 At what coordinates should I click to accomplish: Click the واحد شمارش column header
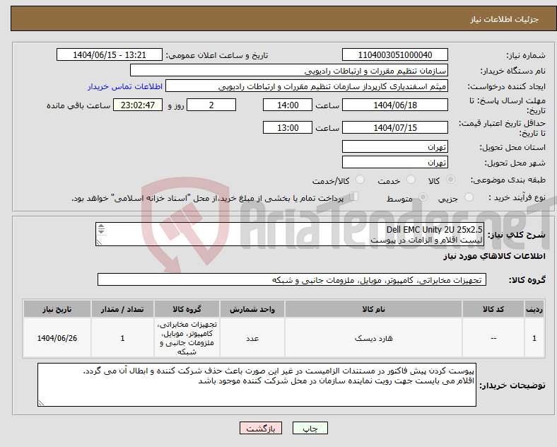(252, 309)
